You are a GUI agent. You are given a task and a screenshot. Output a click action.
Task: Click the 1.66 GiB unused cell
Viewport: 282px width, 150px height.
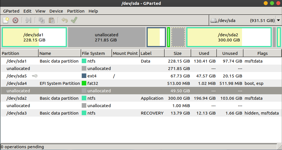[x=234, y=113]
